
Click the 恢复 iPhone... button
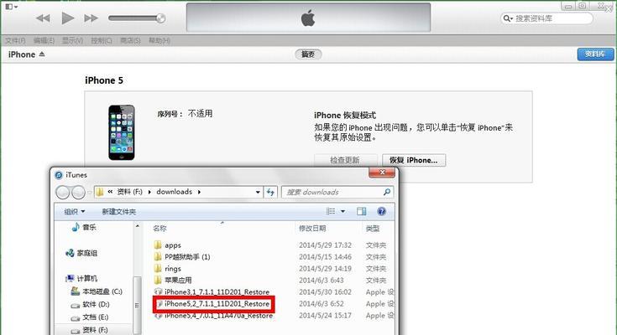point(414,160)
